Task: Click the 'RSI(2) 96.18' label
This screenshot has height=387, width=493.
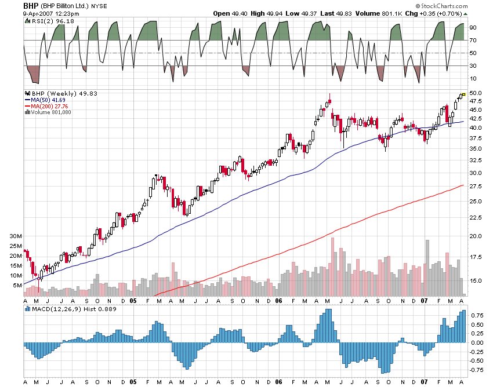Action: (53, 21)
